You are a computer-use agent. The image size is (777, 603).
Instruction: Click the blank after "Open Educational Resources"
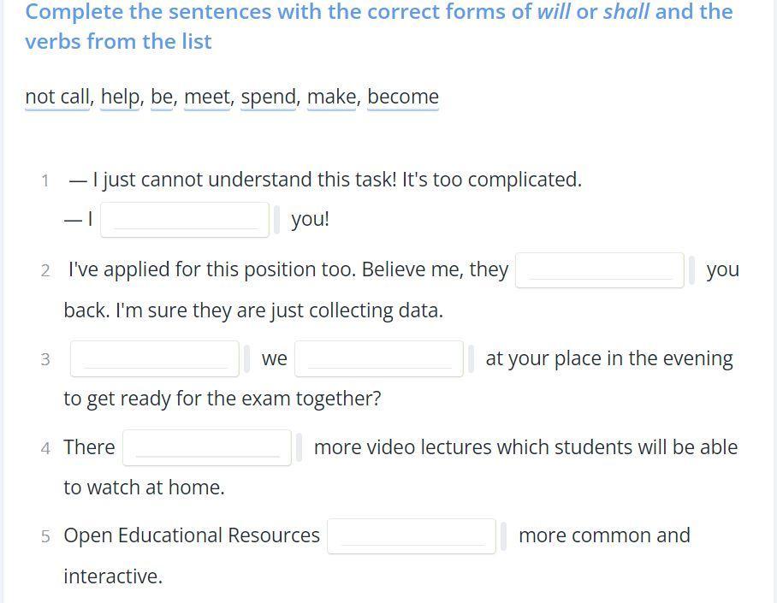click(412, 536)
